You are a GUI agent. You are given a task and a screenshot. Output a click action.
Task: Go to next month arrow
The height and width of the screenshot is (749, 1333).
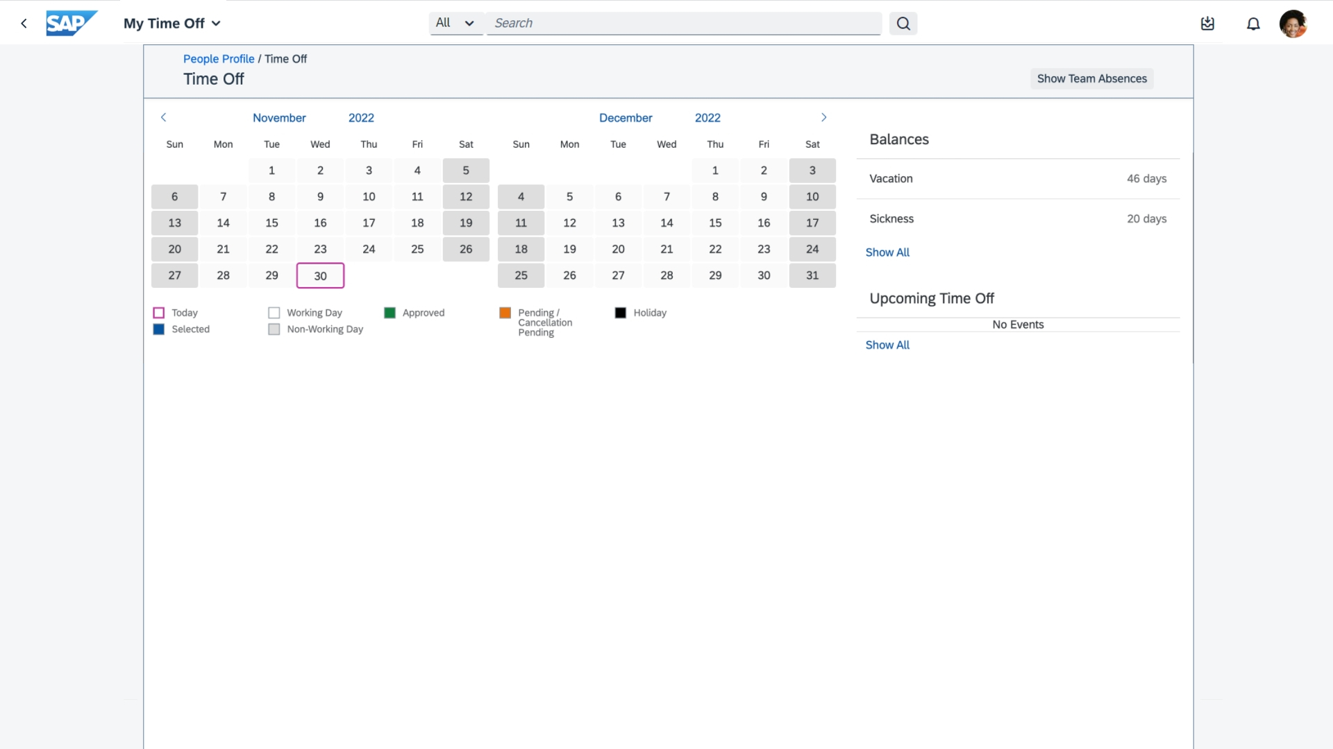[823, 117]
